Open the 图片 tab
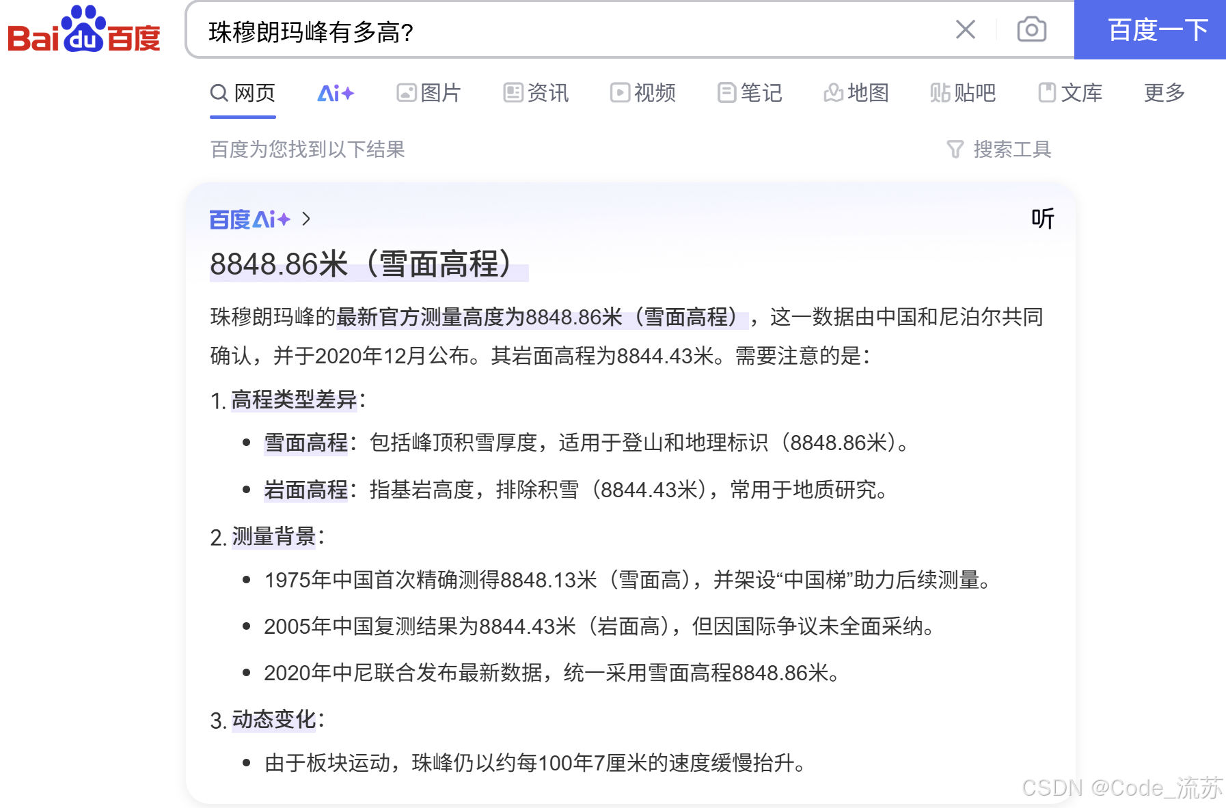Image resolution: width=1226 pixels, height=808 pixels. [428, 93]
